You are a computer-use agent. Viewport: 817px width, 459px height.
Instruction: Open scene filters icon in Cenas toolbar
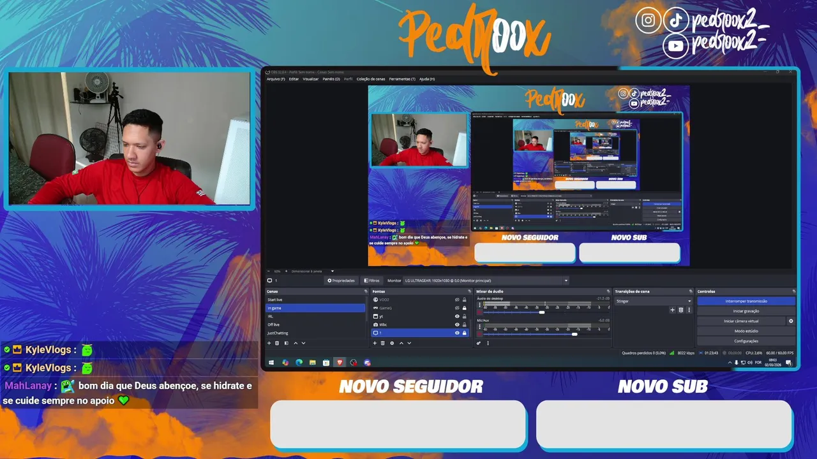pos(286,343)
